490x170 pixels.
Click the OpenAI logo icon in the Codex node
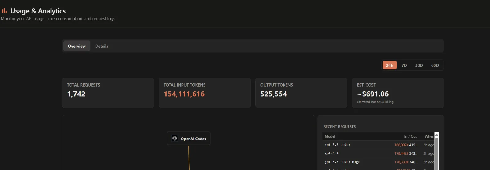175,139
